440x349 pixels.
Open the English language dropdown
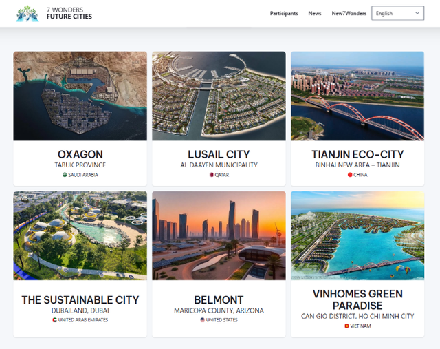[x=393, y=13]
